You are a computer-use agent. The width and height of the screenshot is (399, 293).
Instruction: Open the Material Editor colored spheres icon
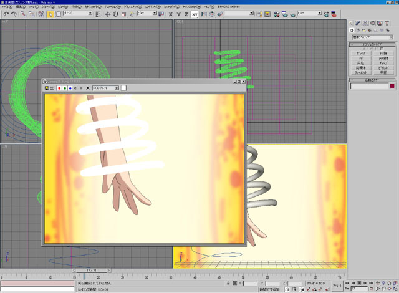pos(277,14)
